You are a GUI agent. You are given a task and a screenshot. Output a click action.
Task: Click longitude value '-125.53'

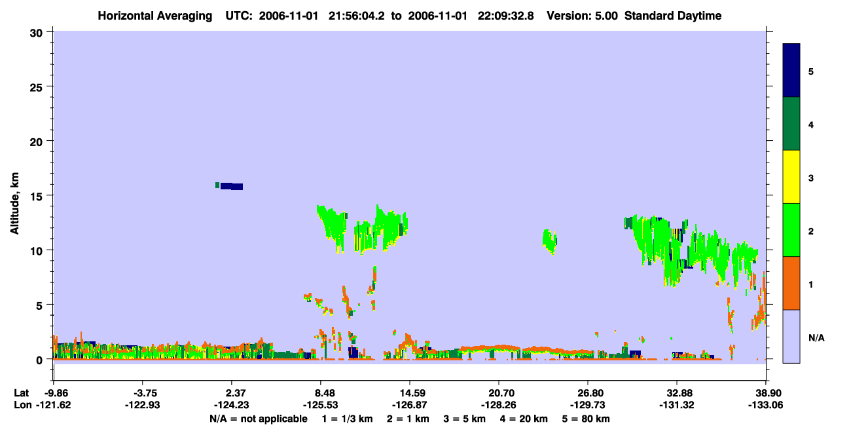point(320,405)
